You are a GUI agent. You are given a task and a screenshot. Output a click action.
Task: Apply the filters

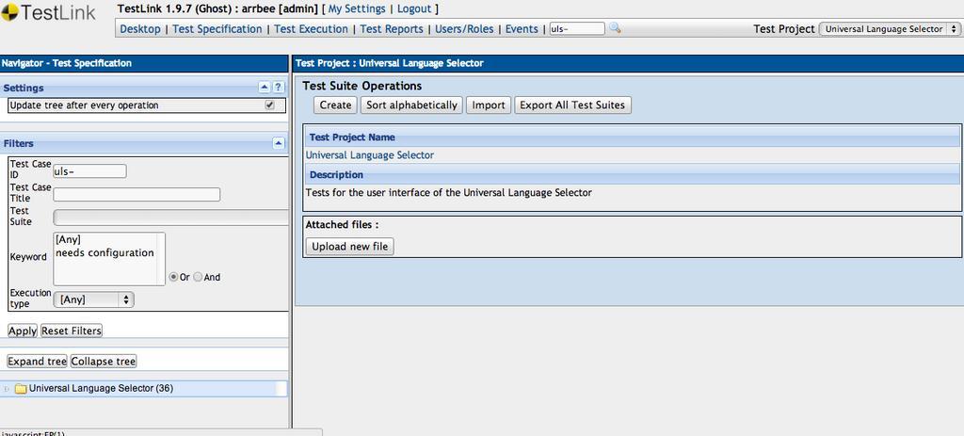click(x=23, y=331)
